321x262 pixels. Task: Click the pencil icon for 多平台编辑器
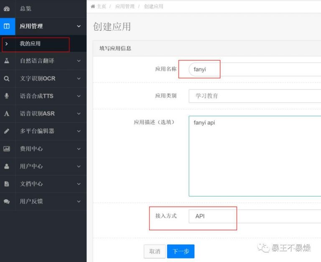(7, 131)
